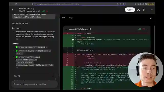Click the 'Summary' heading
This screenshot has height=92, width=164.
click(x=16, y=28)
